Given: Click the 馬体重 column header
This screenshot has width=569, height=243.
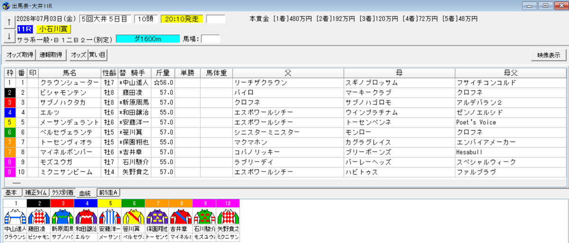Looking at the screenshot, I should (x=216, y=73).
